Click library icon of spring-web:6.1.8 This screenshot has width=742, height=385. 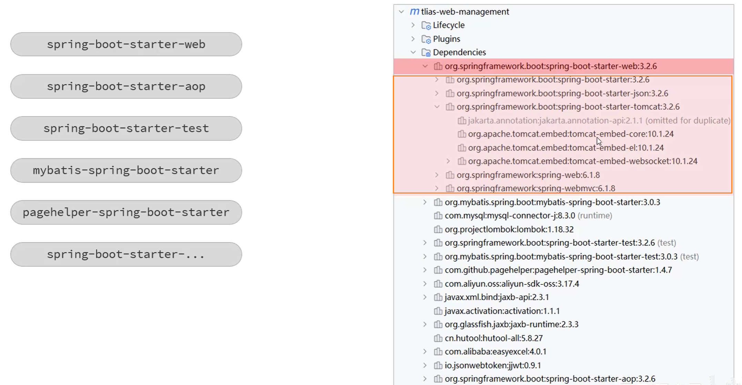click(450, 175)
